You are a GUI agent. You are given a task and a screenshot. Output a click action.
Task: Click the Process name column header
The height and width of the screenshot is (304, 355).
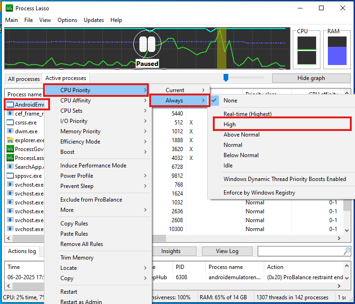coord(24,94)
